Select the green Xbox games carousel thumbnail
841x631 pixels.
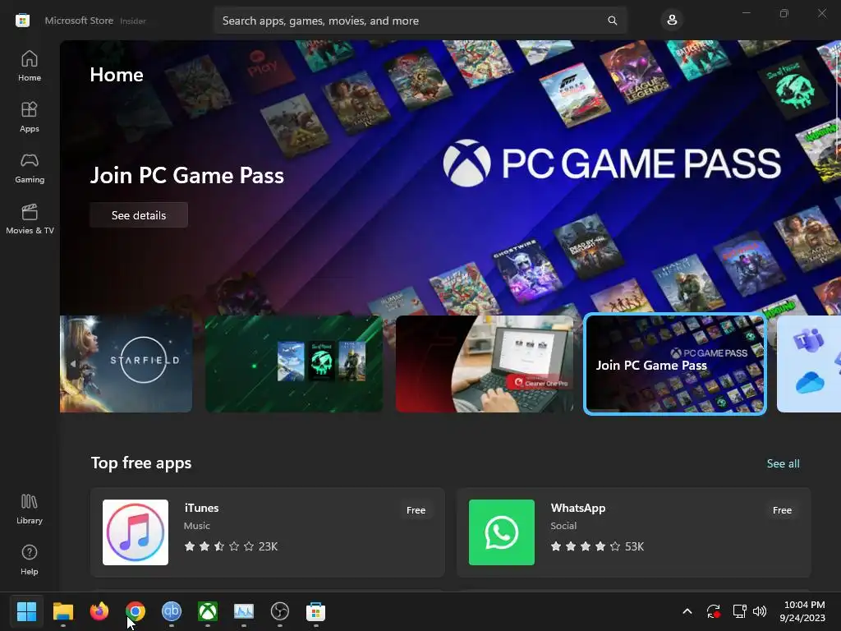click(294, 364)
